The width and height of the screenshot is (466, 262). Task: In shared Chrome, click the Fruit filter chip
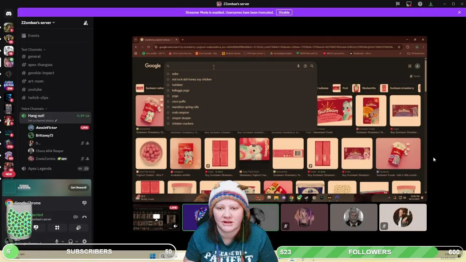pos(341,88)
